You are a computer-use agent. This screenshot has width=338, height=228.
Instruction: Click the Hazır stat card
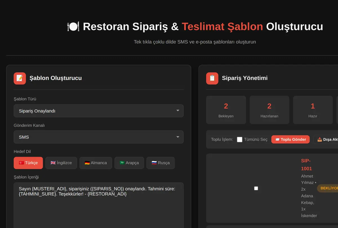pos(313,110)
